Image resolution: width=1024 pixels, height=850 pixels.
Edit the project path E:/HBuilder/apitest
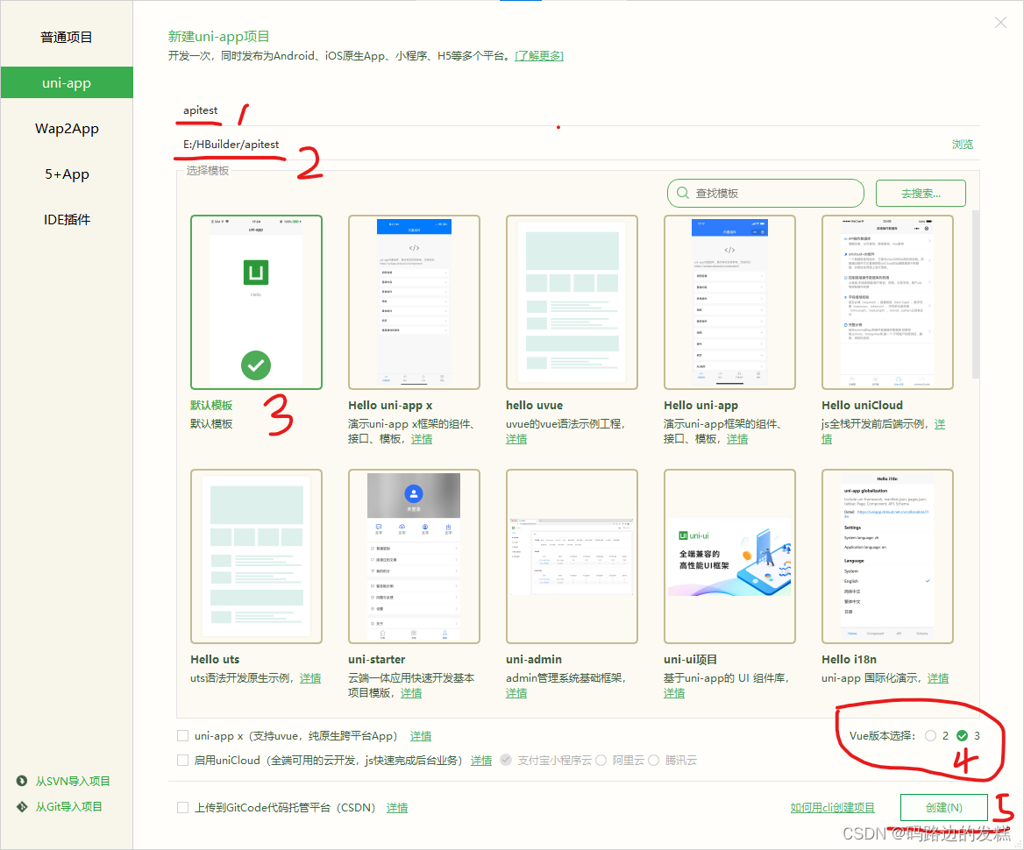(x=558, y=145)
